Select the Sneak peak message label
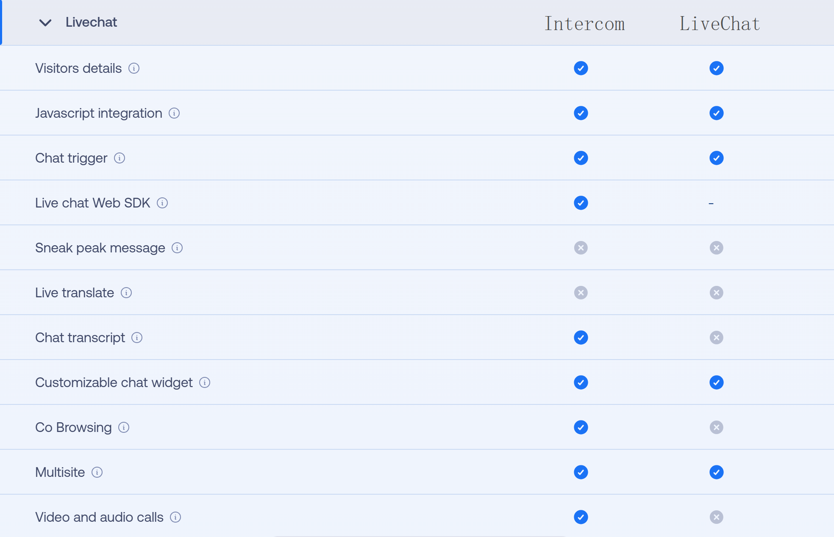 coord(100,248)
